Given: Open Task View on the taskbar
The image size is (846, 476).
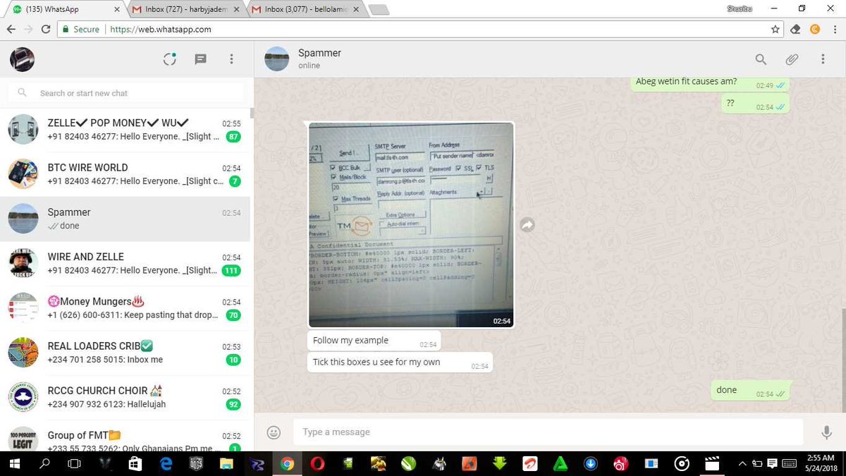Looking at the screenshot, I should 74,464.
